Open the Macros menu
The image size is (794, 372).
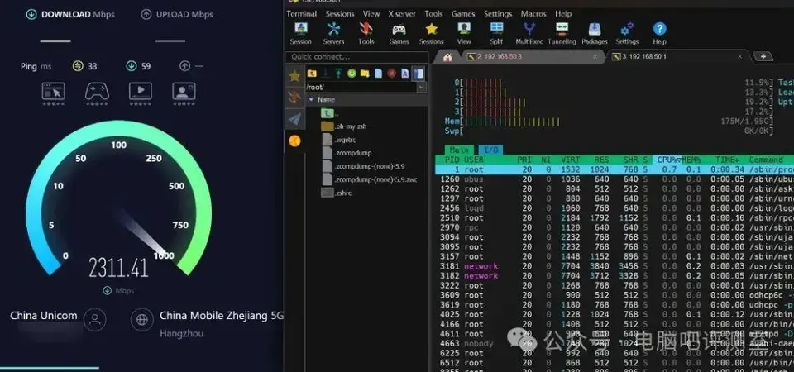pos(533,14)
